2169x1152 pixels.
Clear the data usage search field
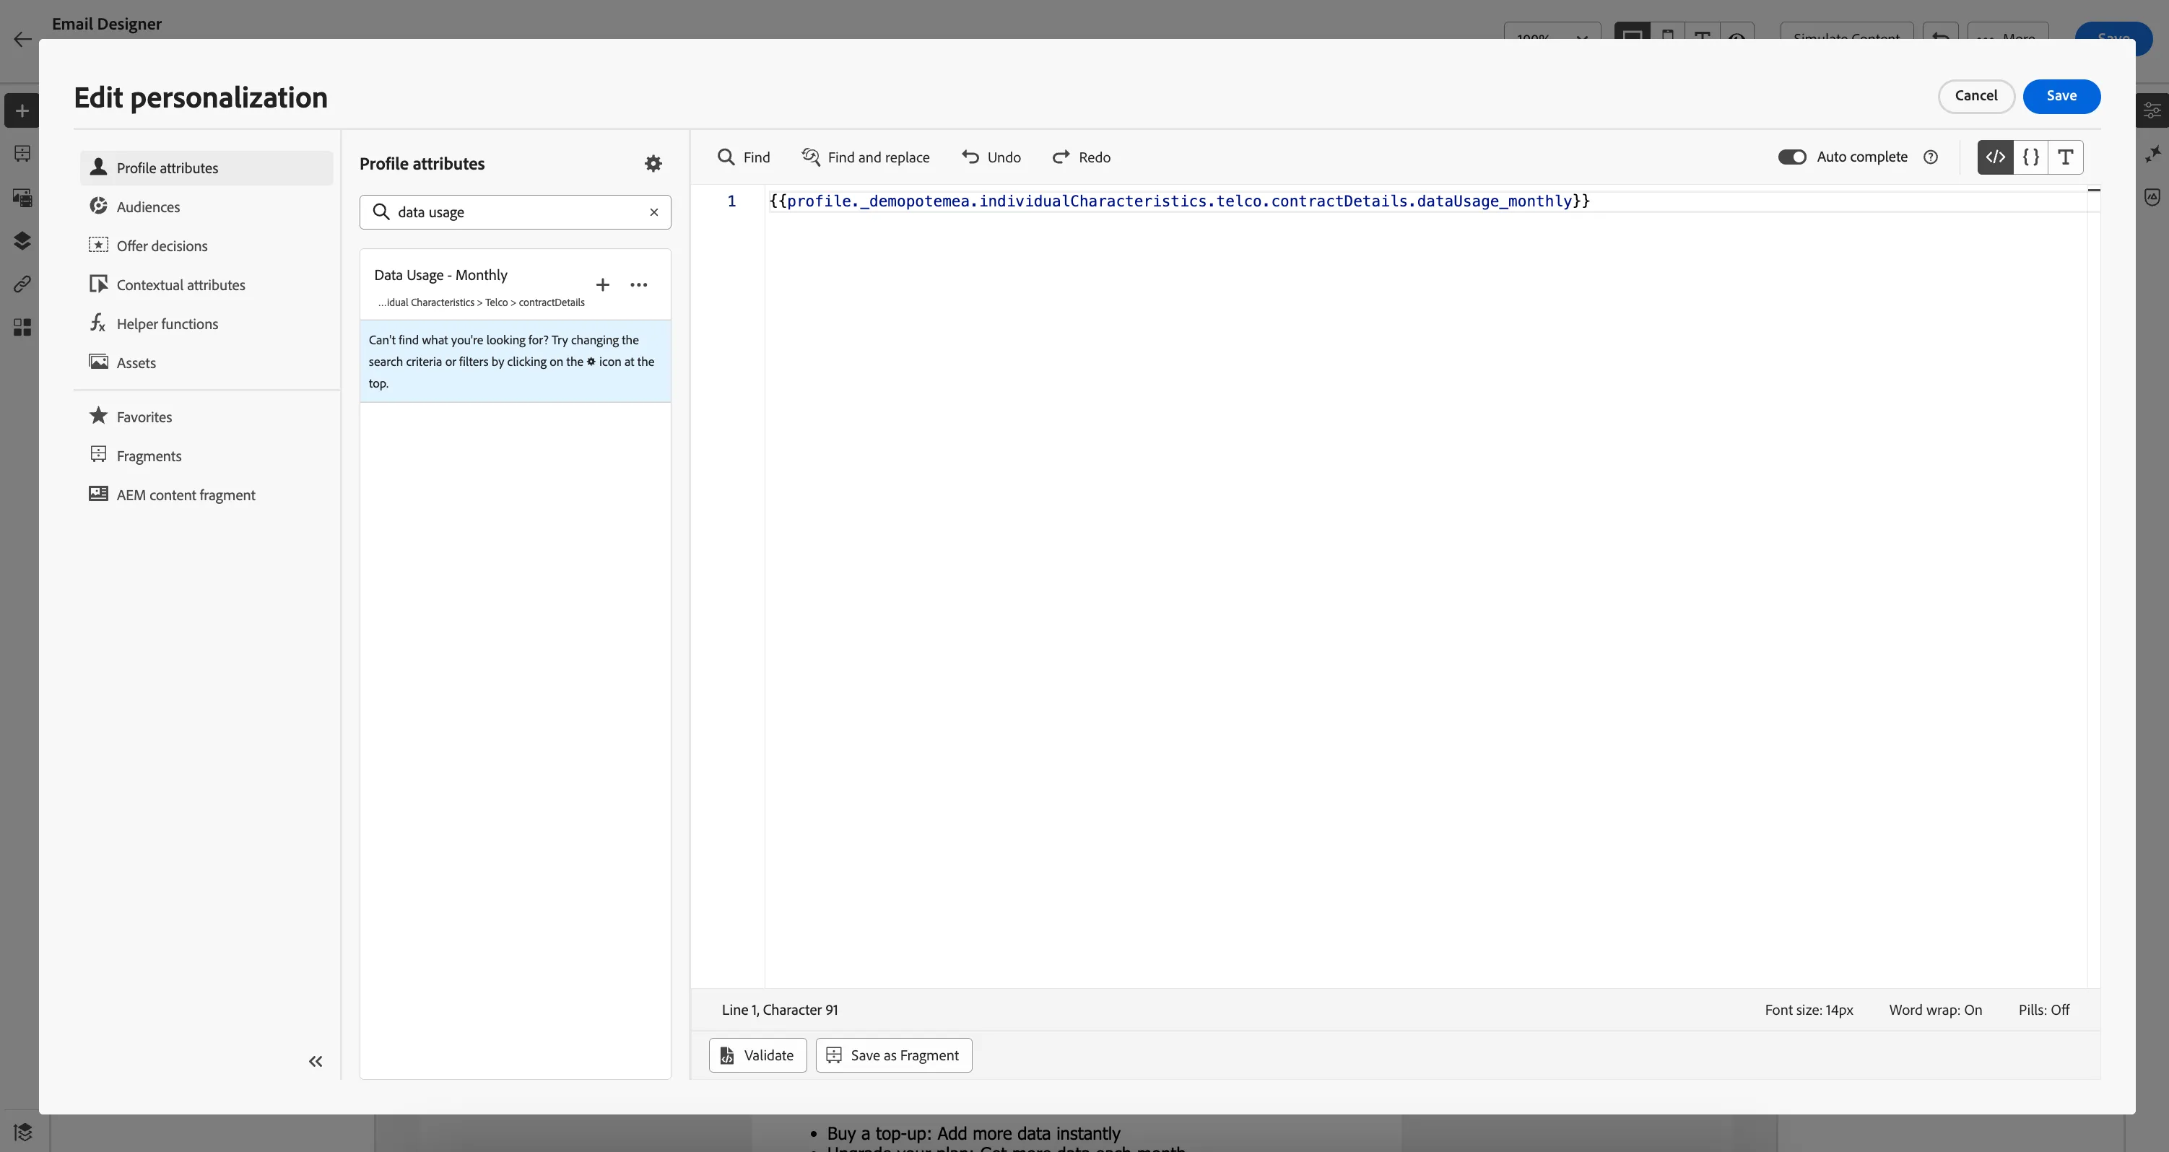(653, 212)
